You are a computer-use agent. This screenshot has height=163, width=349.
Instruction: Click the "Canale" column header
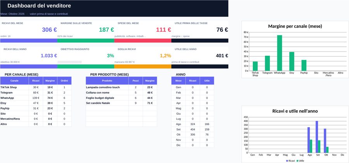(14, 81)
